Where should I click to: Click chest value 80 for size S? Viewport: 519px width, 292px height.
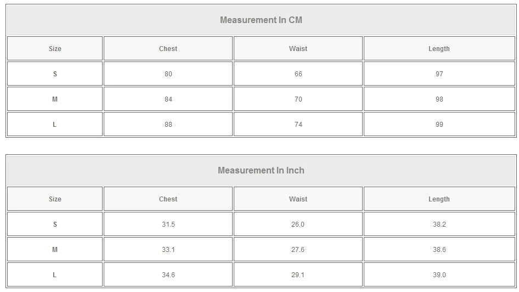coord(168,74)
